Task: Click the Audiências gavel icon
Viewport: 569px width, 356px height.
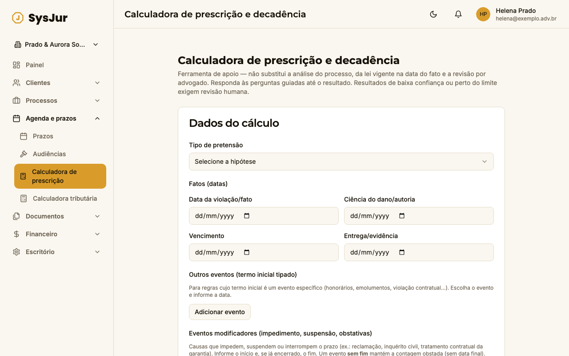Action: pyautogui.click(x=24, y=154)
